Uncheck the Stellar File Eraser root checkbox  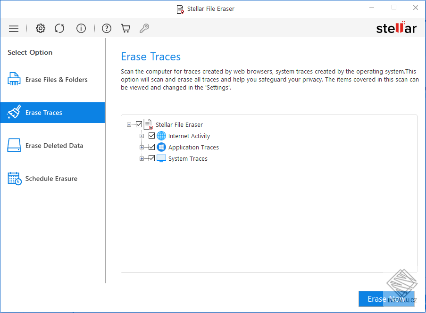coord(139,124)
